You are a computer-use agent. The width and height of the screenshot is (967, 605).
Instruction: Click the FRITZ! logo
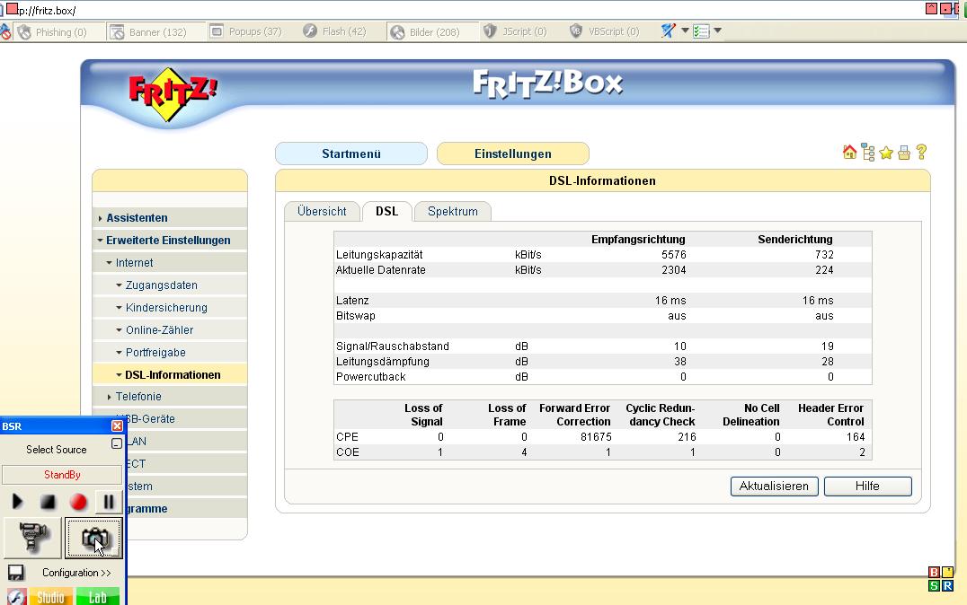tap(172, 94)
